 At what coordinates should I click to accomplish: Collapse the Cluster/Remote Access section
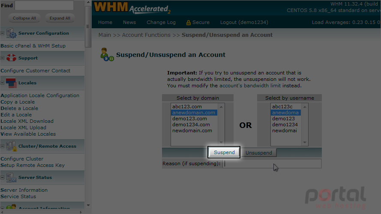[x=3, y=146]
